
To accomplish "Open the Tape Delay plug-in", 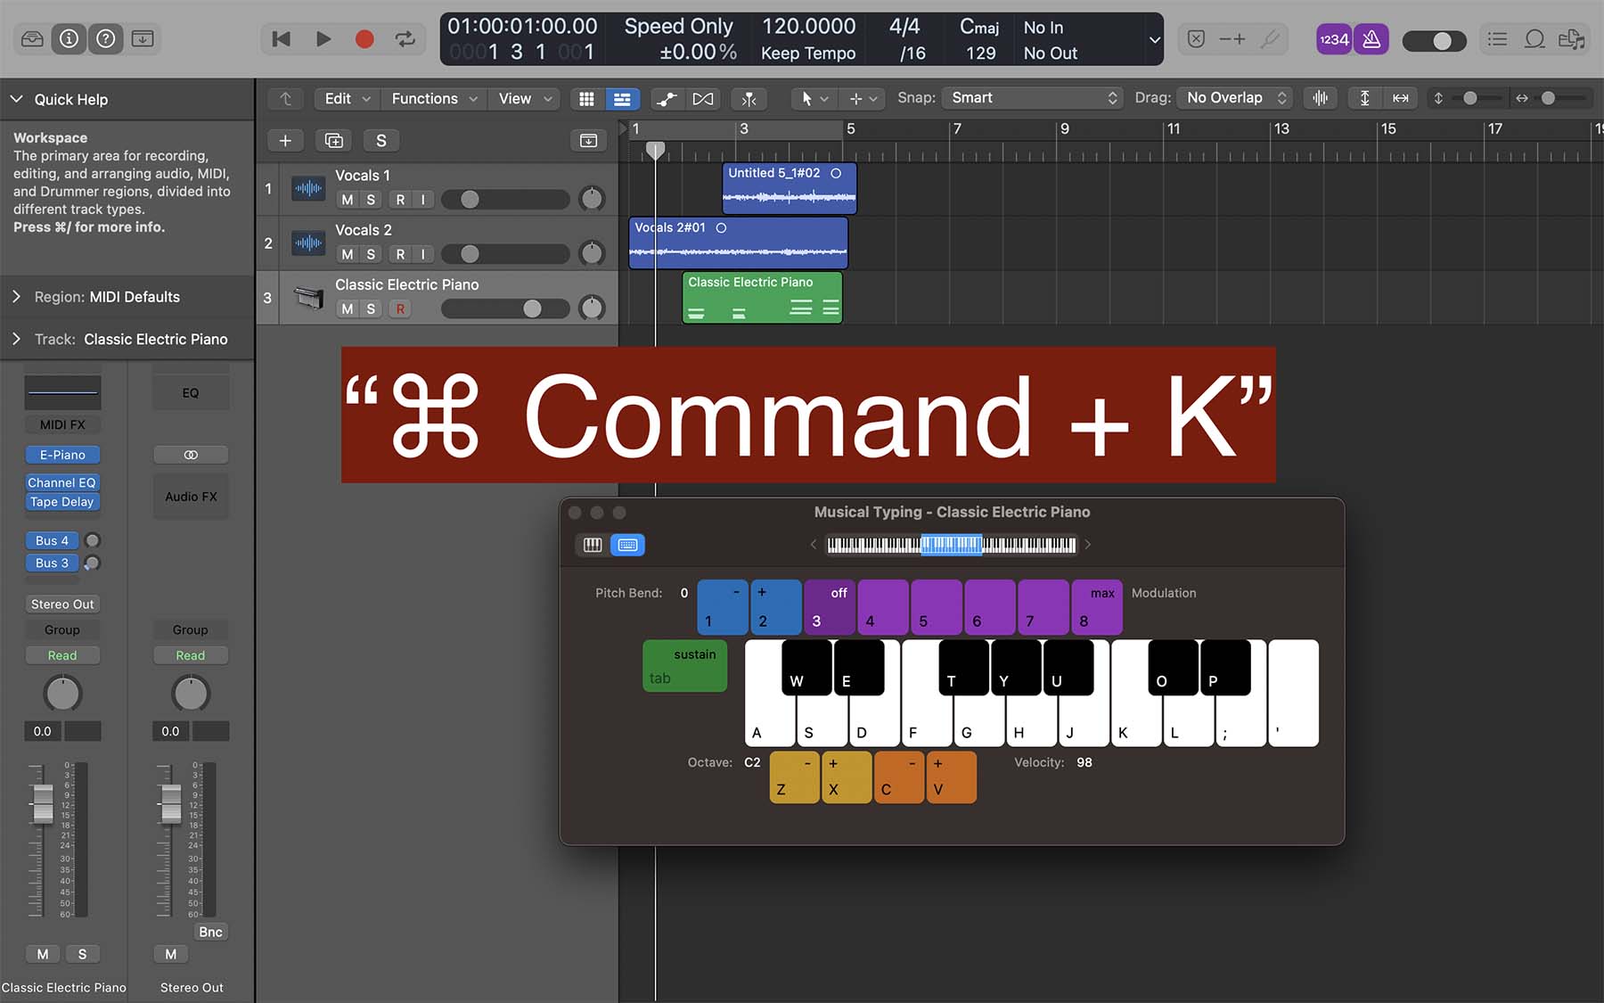I will (x=62, y=502).
